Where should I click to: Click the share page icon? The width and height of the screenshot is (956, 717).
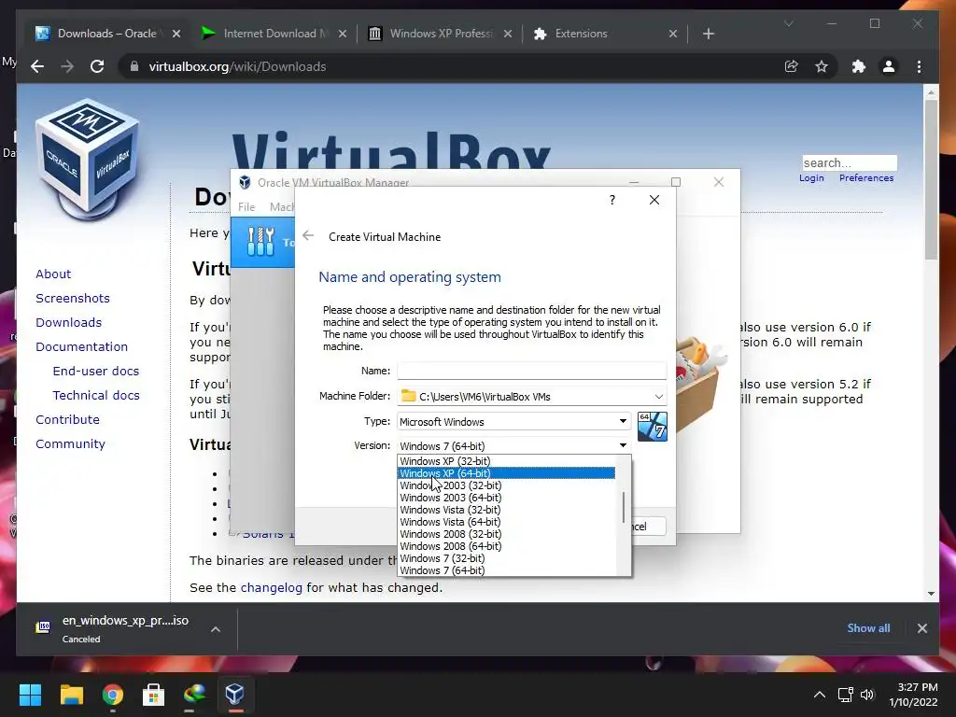792,66
